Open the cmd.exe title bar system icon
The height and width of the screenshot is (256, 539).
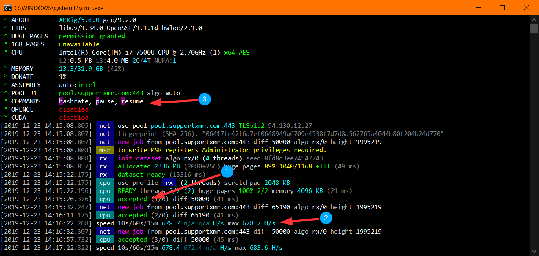pos(7,8)
